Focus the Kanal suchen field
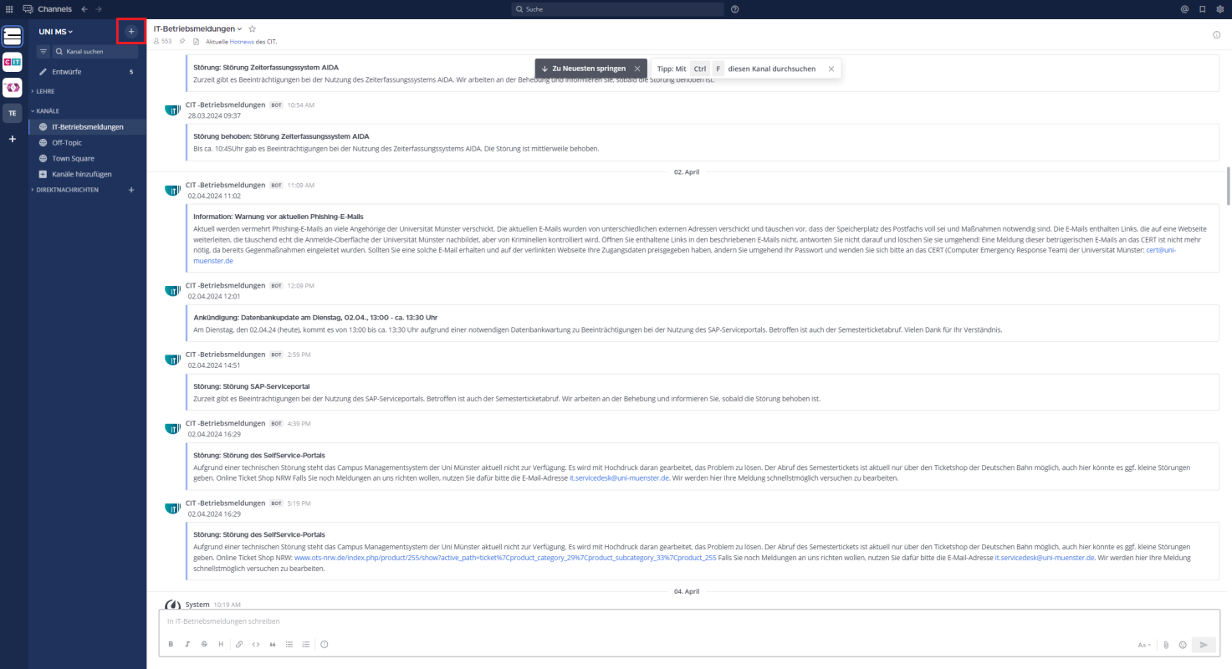The height and width of the screenshot is (669, 1232). (x=95, y=52)
